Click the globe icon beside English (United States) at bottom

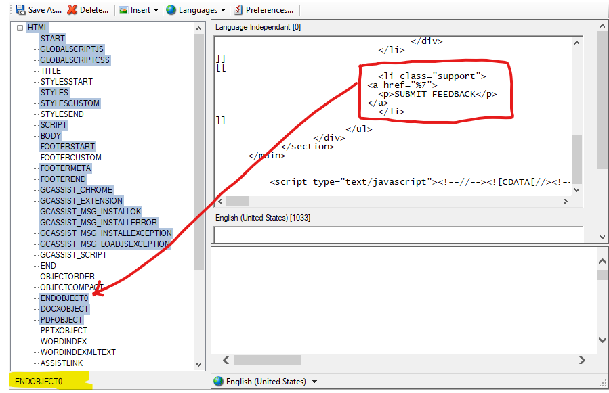pyautogui.click(x=219, y=382)
